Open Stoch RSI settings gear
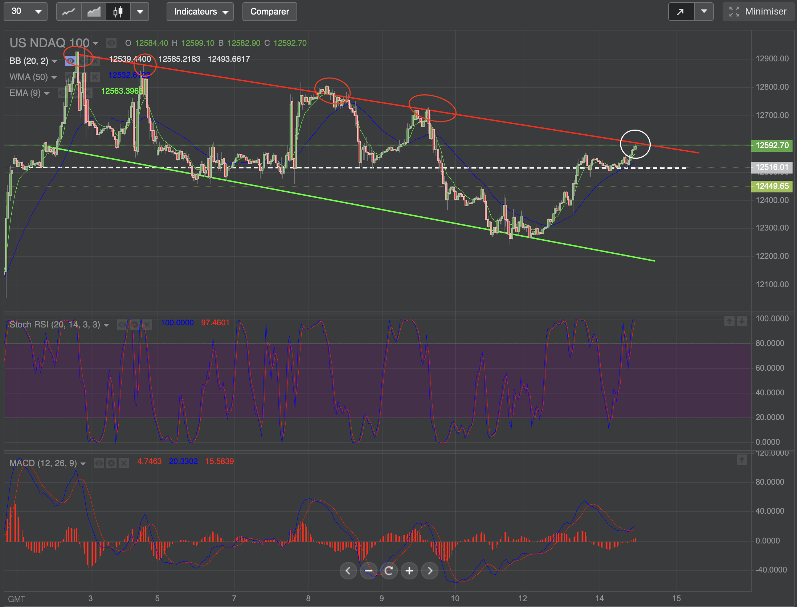The width and height of the screenshot is (797, 607). click(135, 324)
